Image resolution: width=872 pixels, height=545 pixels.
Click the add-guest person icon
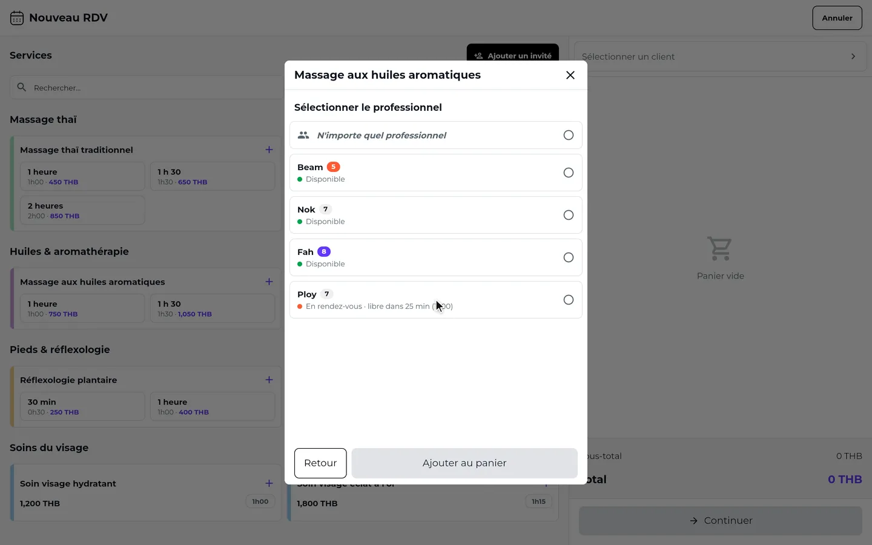pyautogui.click(x=478, y=56)
